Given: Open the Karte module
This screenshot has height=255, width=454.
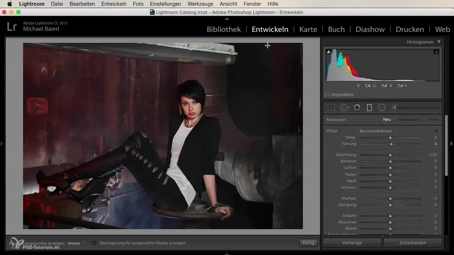Looking at the screenshot, I should point(308,29).
